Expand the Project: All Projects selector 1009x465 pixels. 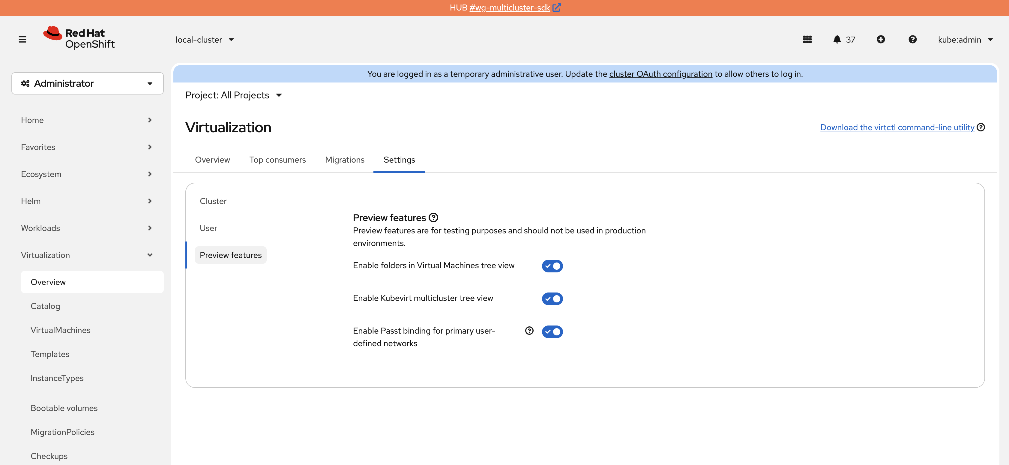coord(233,95)
